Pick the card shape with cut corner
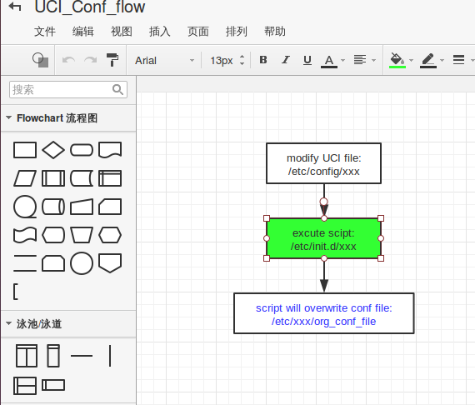The image size is (475, 405). pyautogui.click(x=110, y=207)
